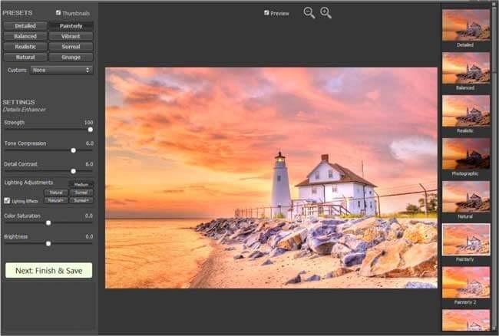
Task: Select the Surreal+ lighting adjustment button
Action: 81,200
